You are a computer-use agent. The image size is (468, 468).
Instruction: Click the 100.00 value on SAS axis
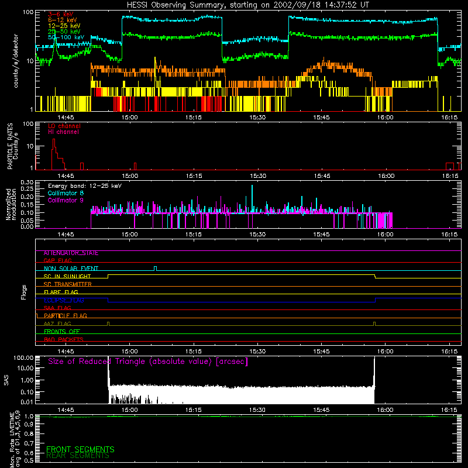pyautogui.click(x=23, y=358)
